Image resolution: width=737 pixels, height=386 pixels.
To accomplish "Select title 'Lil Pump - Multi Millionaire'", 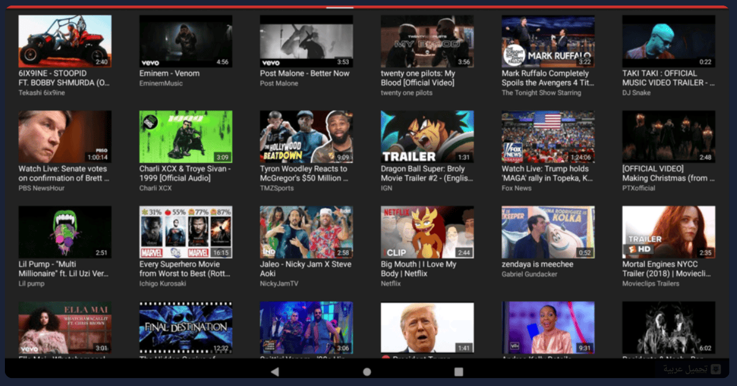I will point(64,269).
